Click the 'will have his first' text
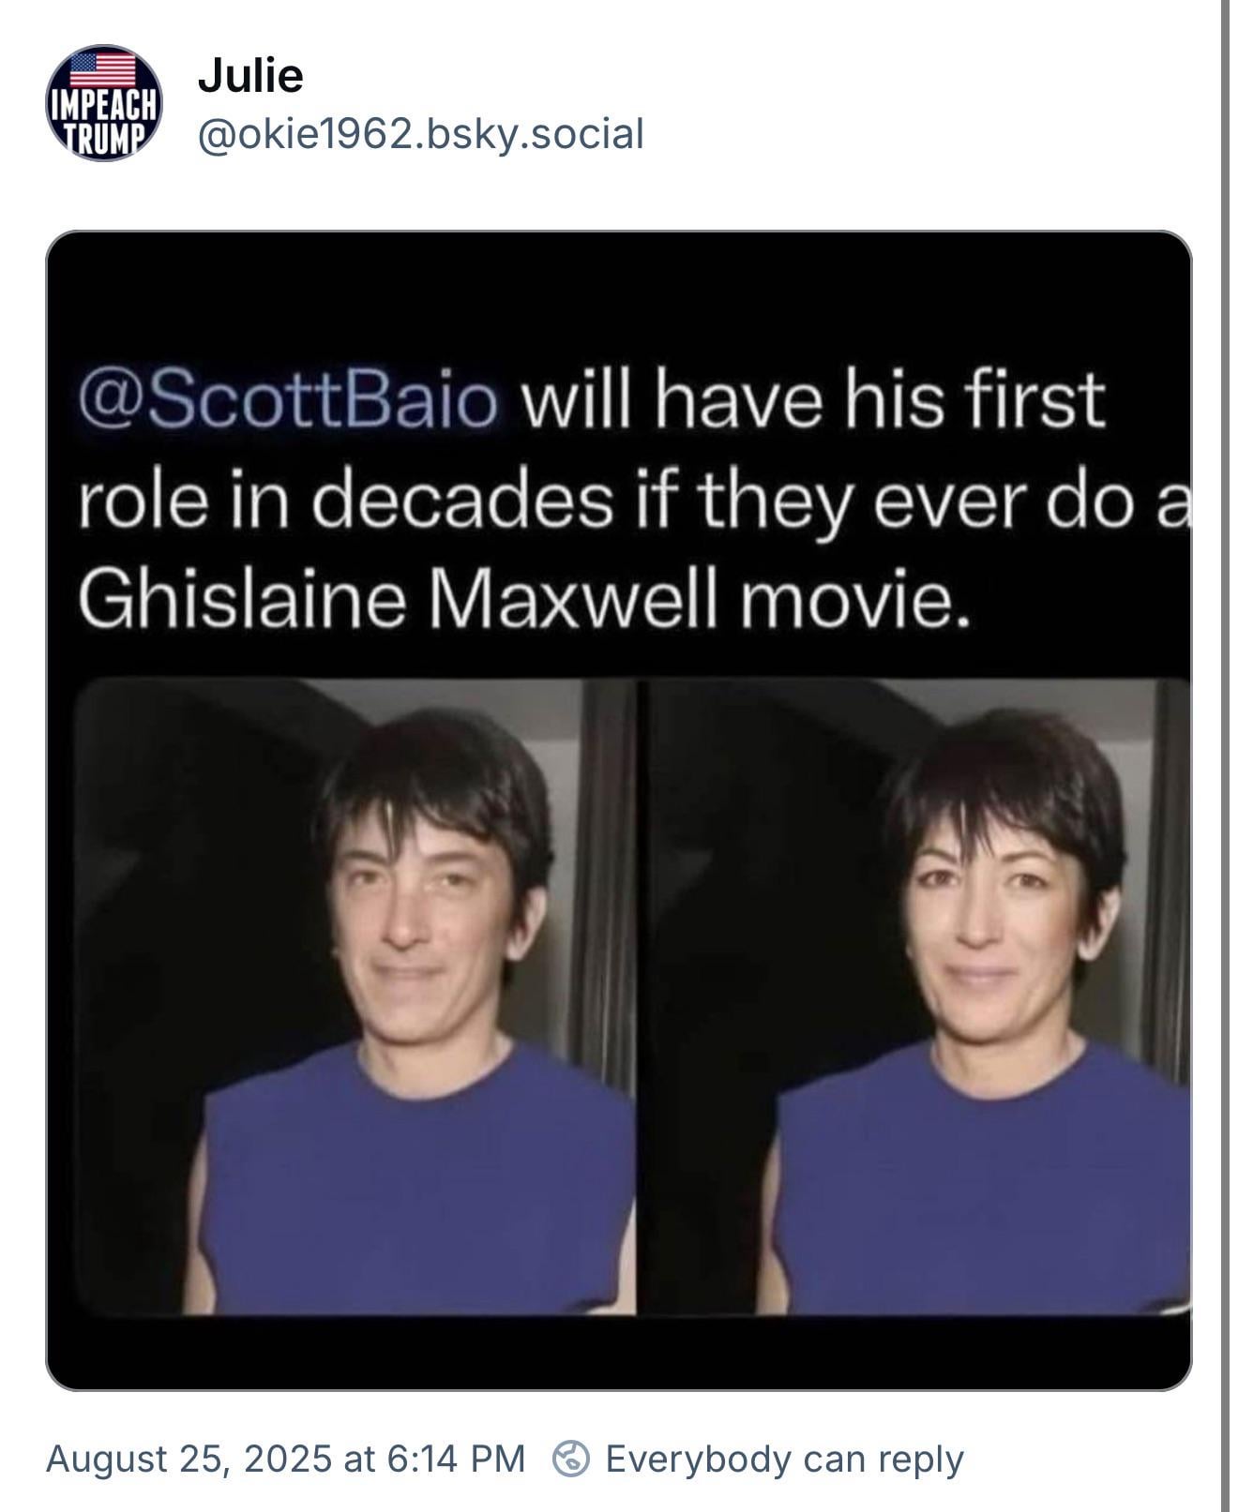Image resolution: width=1238 pixels, height=1512 pixels. coord(811,400)
